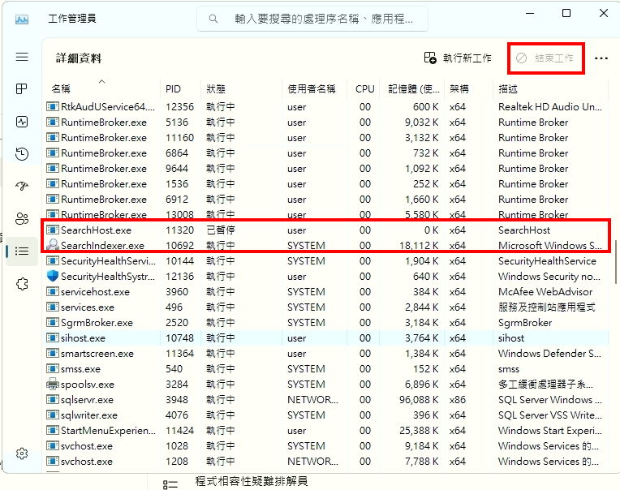The height and width of the screenshot is (490, 620).
Task: Click the spoolsv.exe printer icon
Action: coord(53,384)
